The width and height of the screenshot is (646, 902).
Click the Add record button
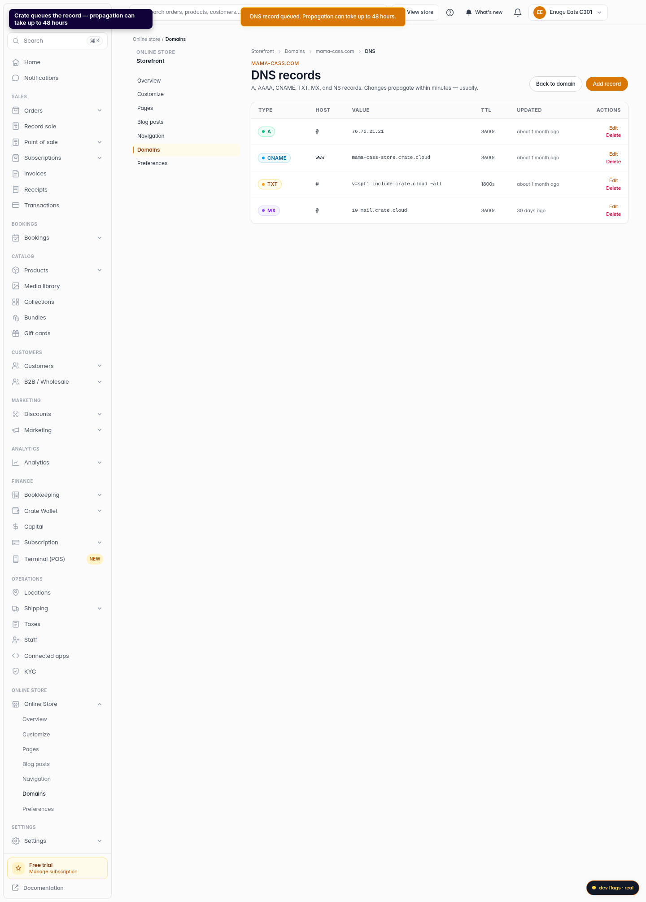pyautogui.click(x=607, y=84)
